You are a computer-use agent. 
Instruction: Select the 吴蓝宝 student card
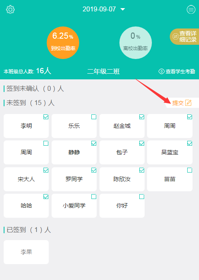(170, 152)
